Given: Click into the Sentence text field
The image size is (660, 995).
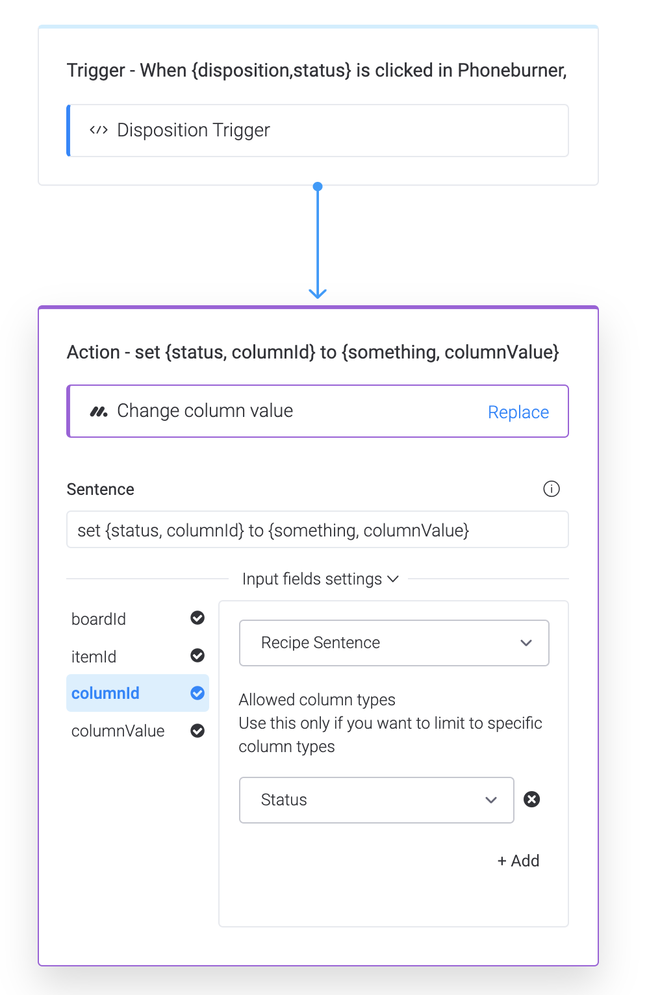Looking at the screenshot, I should coord(318,530).
